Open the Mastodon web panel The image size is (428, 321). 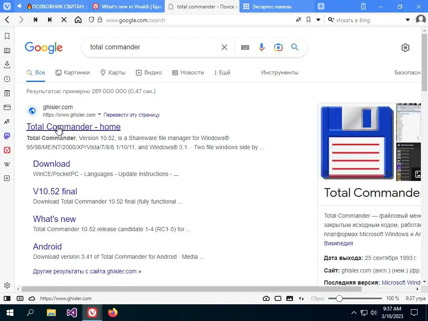point(7,136)
